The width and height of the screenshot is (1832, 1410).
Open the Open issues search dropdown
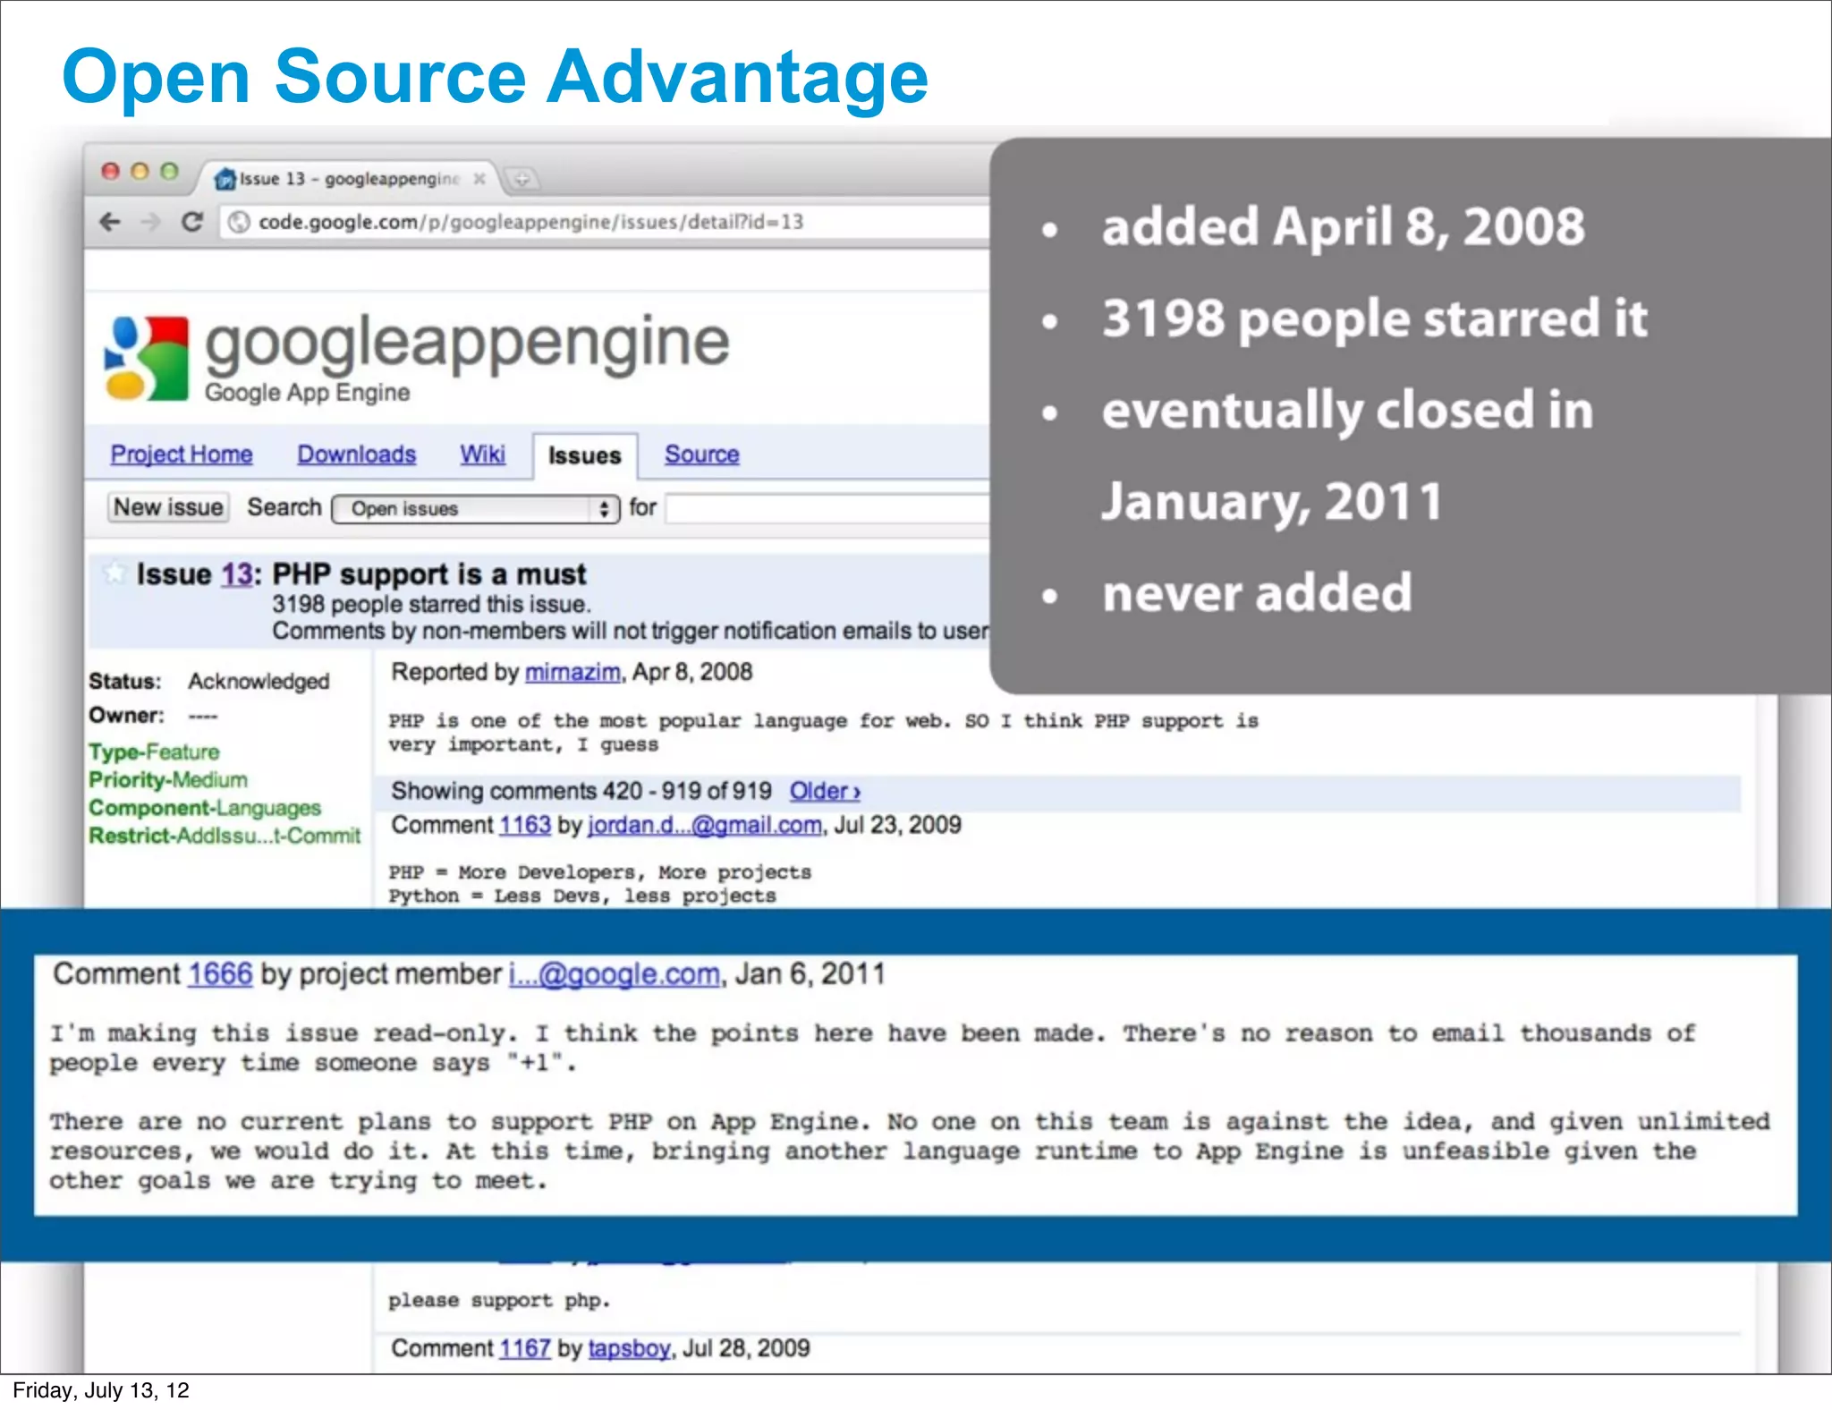(x=476, y=509)
